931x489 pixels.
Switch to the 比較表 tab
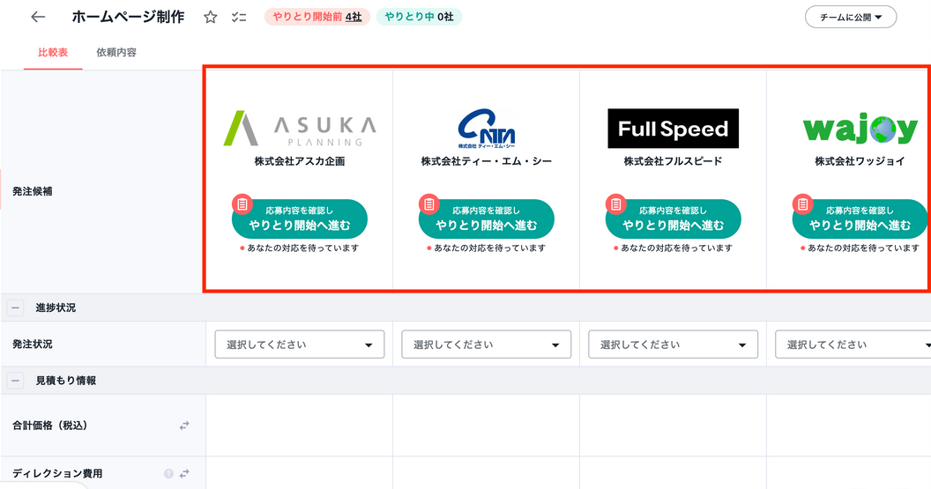pos(53,52)
